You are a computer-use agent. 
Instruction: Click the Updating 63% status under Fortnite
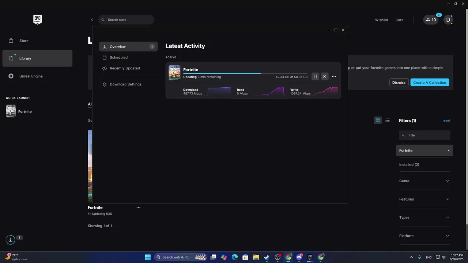[x=100, y=214]
